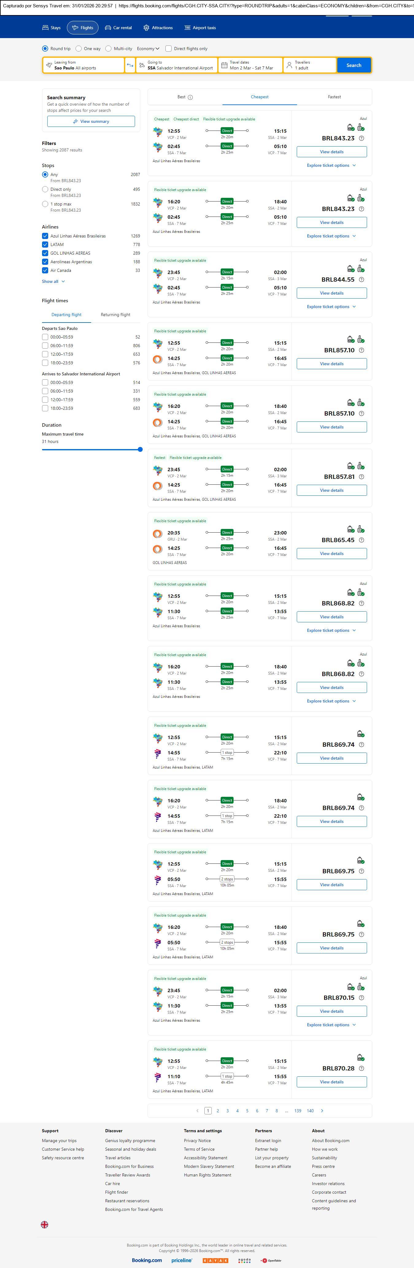Viewport: 414px width, 1268px height.
Task: Expand Show all airlines list
Action: pos(53,282)
